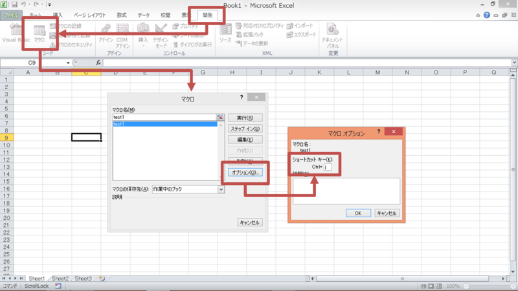Click the insert new worksheet tab icon
Image resolution: width=518 pixels, height=291 pixels.
pos(102,279)
